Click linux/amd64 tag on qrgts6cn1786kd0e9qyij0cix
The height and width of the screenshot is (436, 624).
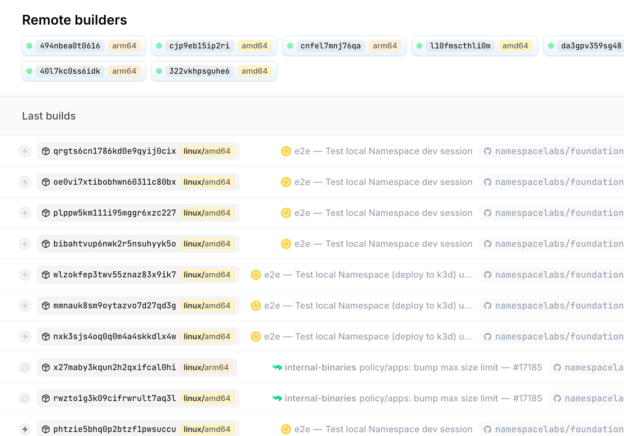click(x=207, y=151)
